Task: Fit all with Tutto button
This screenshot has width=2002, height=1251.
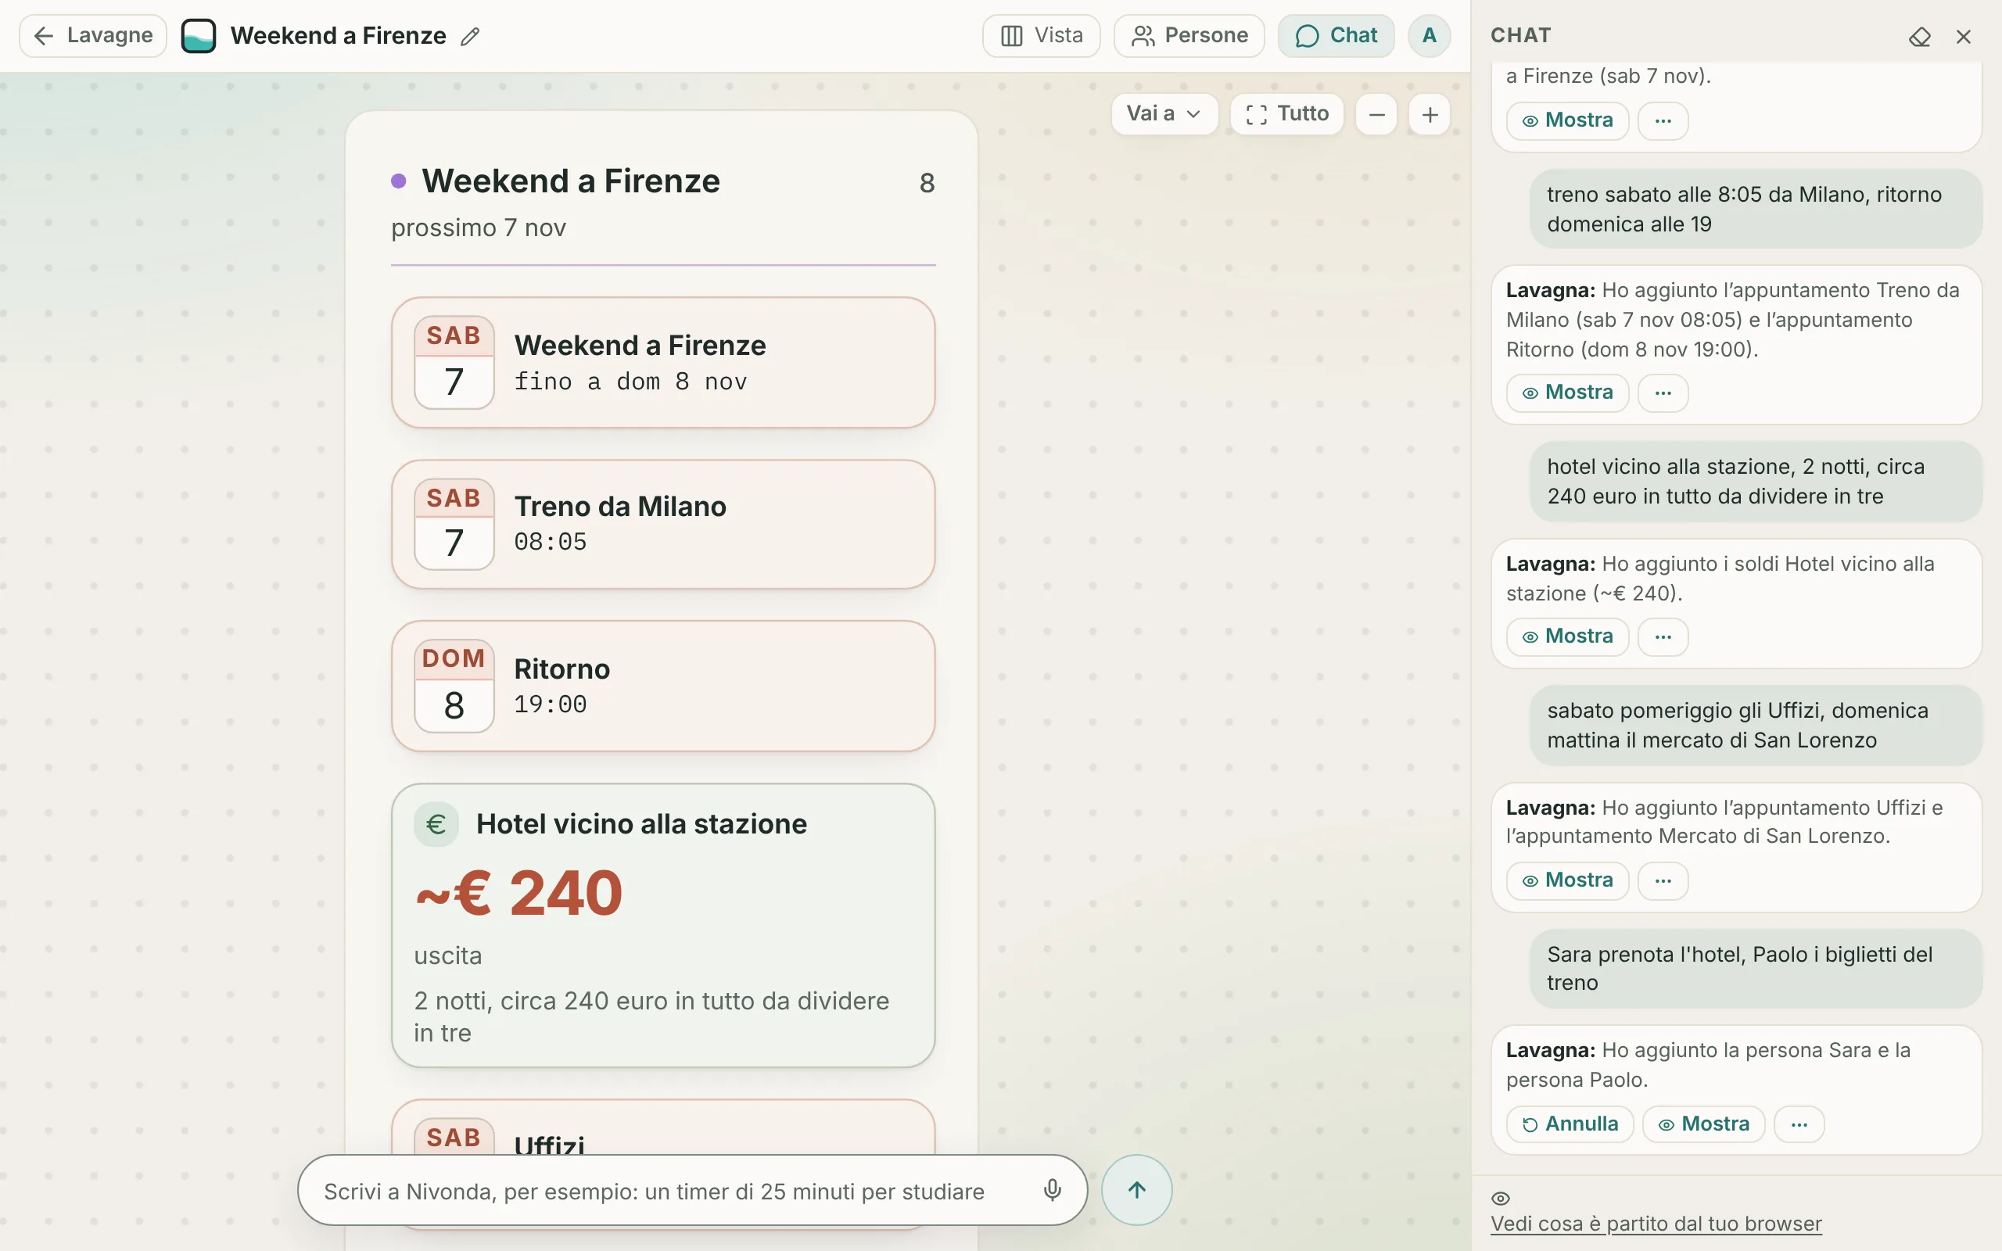Action: tap(1286, 113)
